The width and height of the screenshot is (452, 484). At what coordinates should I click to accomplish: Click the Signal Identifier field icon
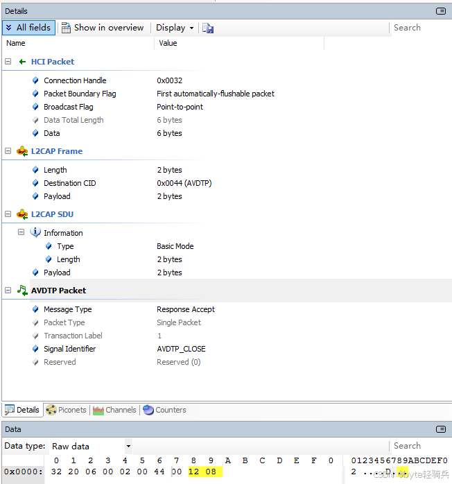[35, 349]
